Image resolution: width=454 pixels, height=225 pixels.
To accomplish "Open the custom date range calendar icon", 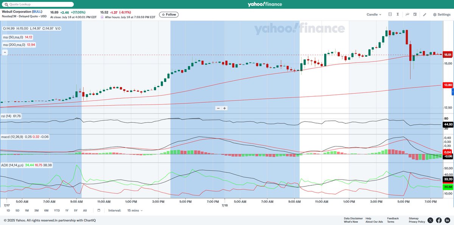I will pyautogui.click(x=99, y=210).
